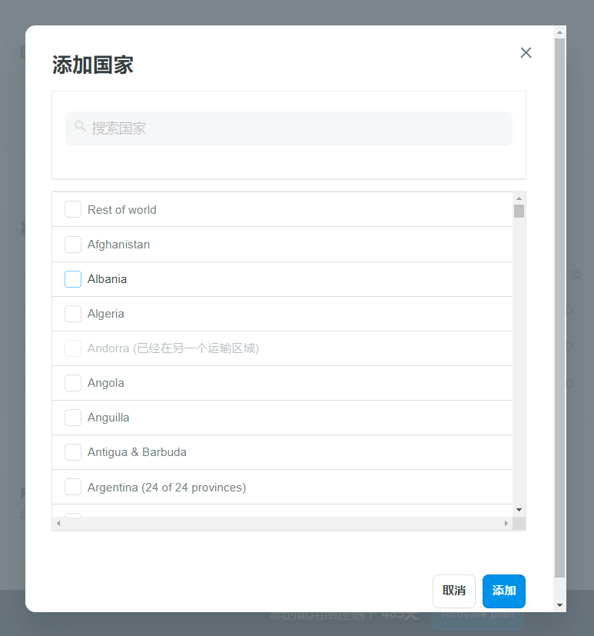Tick the Albania checkbox

coord(73,279)
